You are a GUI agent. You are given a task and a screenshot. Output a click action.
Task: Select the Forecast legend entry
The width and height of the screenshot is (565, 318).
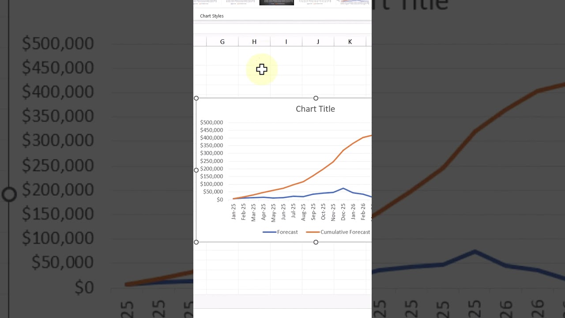coord(280,232)
